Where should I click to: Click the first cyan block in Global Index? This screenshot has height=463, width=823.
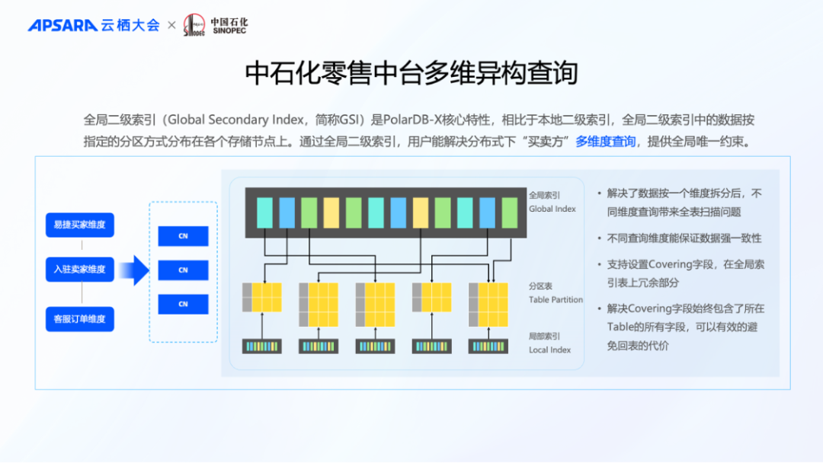click(264, 213)
